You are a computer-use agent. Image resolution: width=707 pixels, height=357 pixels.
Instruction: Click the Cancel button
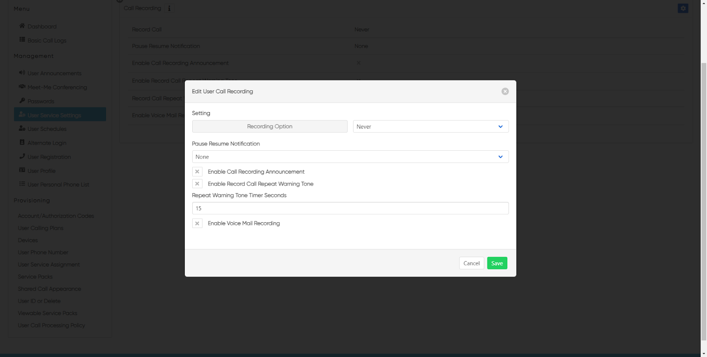tap(471, 263)
